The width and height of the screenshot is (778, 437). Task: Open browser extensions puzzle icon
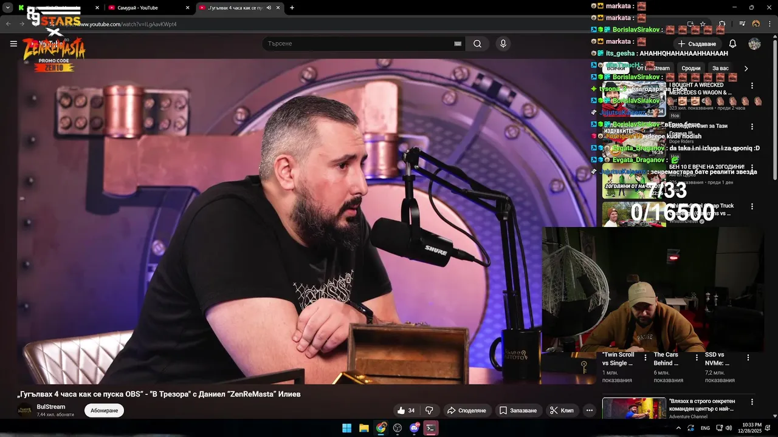[722, 24]
